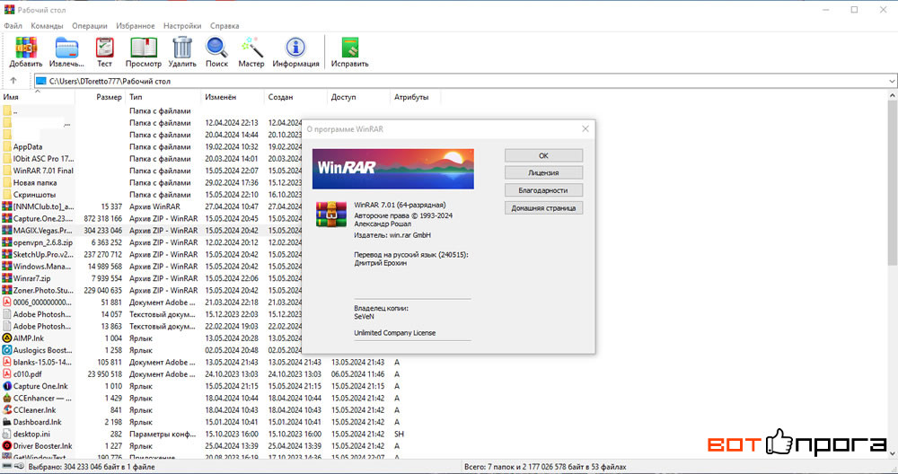Open the Настройки menu
Screen dimensions: 898x474
coord(182,26)
